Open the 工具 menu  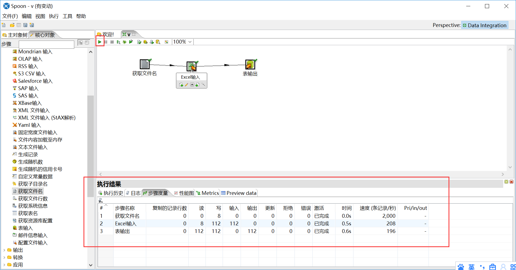pos(67,16)
